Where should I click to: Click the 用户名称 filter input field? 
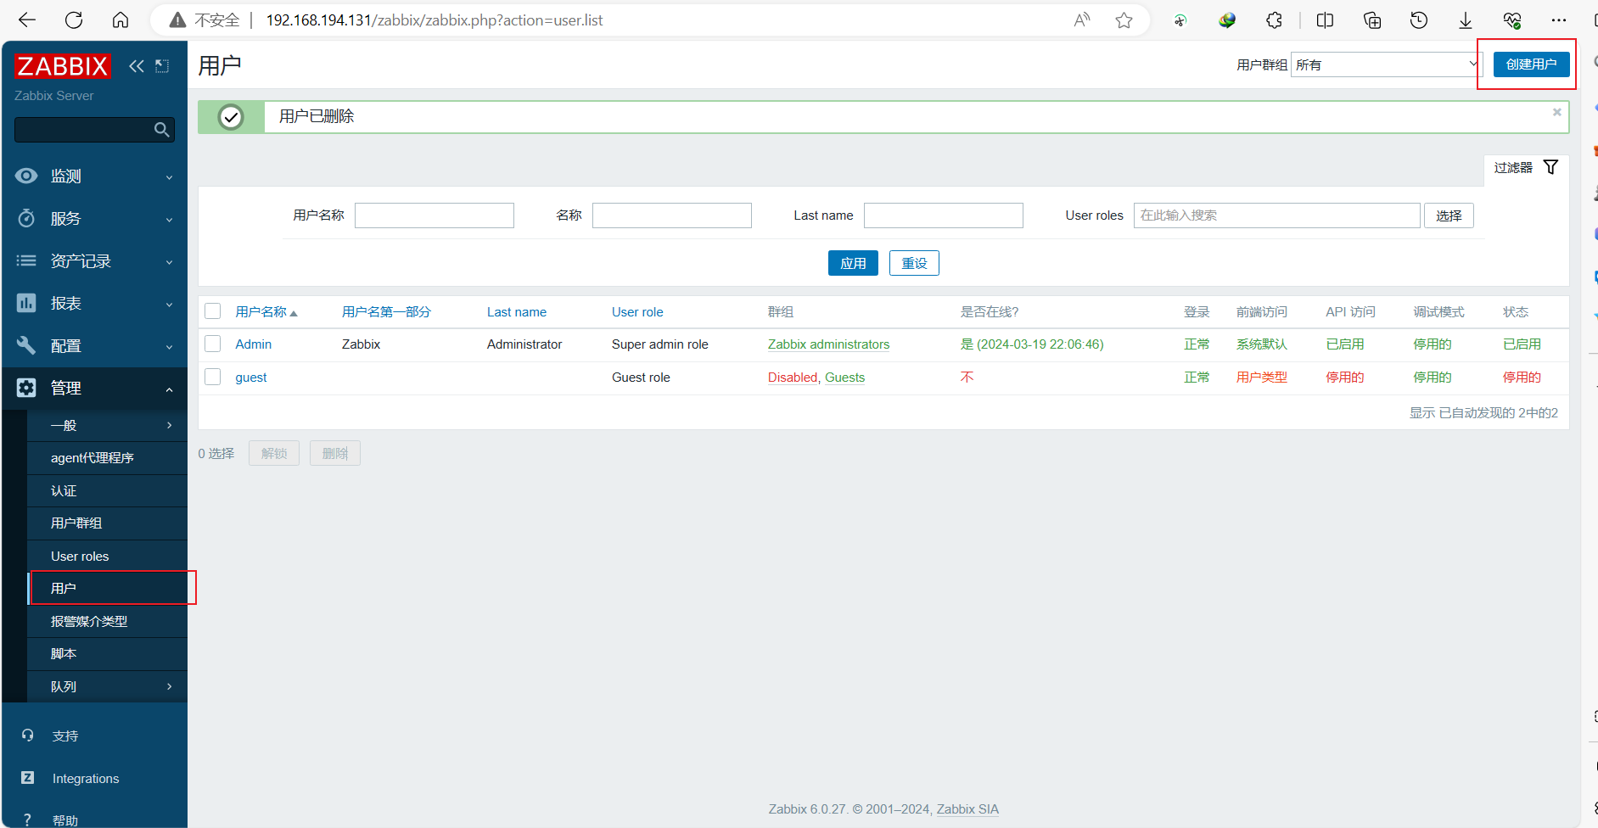(435, 215)
